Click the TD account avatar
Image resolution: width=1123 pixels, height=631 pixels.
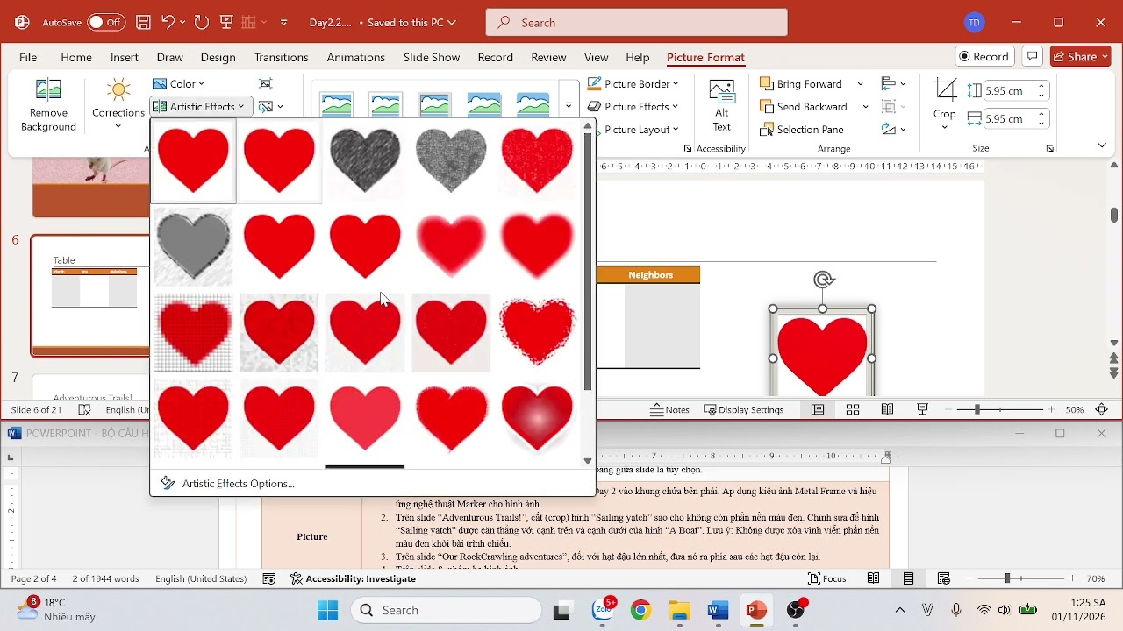pyautogui.click(x=974, y=23)
